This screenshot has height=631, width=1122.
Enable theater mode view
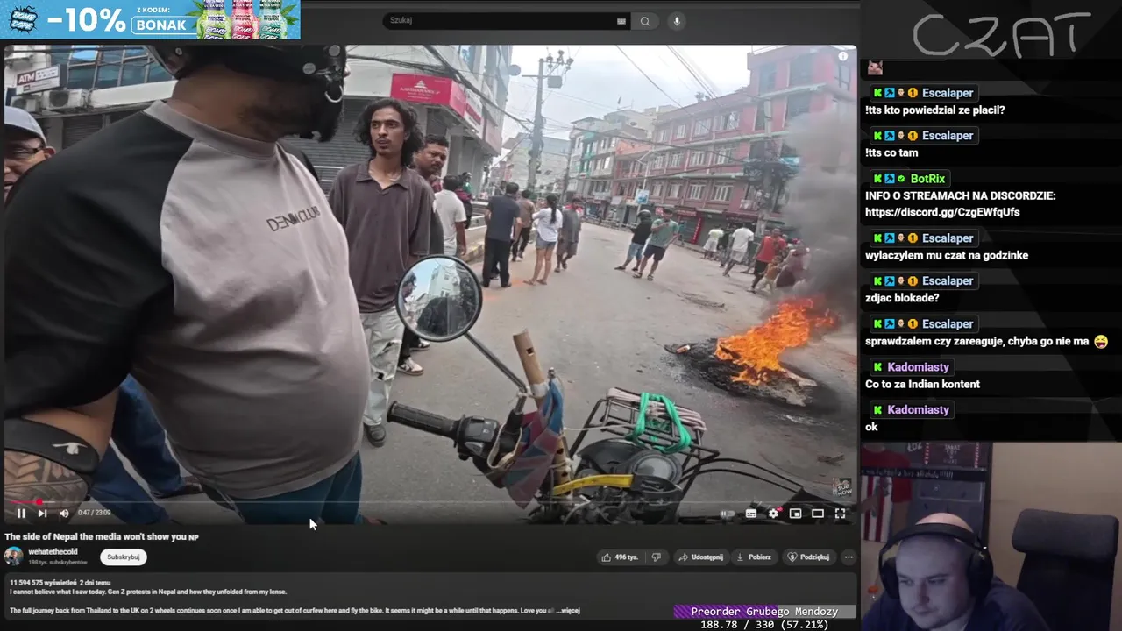pos(817,514)
